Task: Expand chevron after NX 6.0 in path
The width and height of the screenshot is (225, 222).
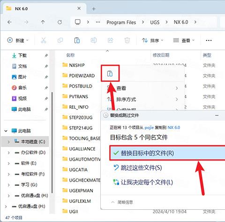Action: pos(195,22)
